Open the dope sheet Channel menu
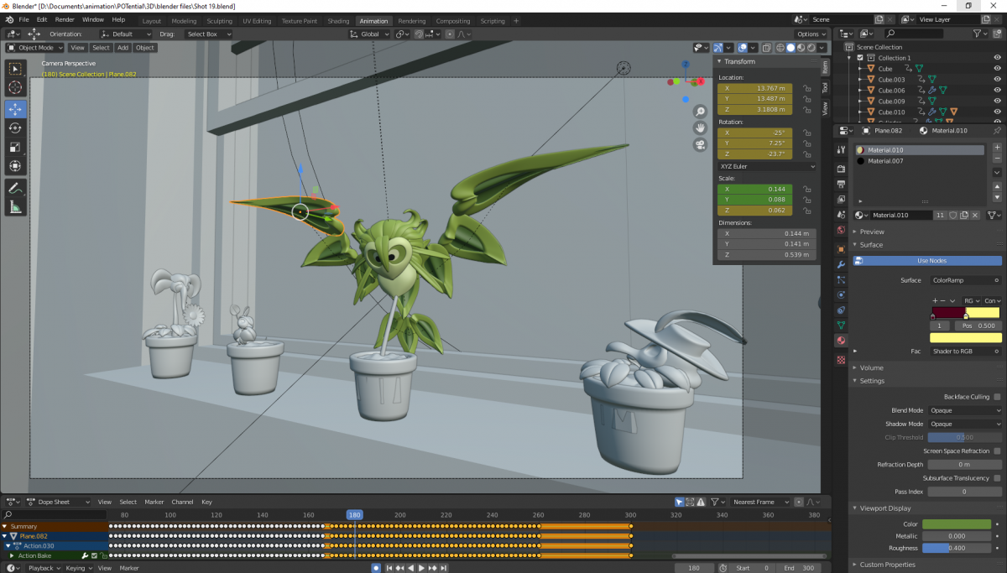 (x=182, y=502)
